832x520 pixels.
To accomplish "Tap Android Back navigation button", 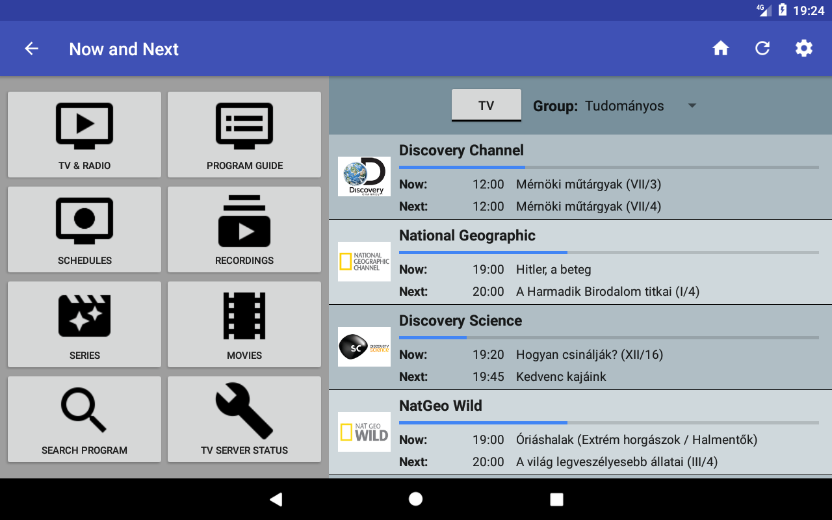I will (x=276, y=499).
